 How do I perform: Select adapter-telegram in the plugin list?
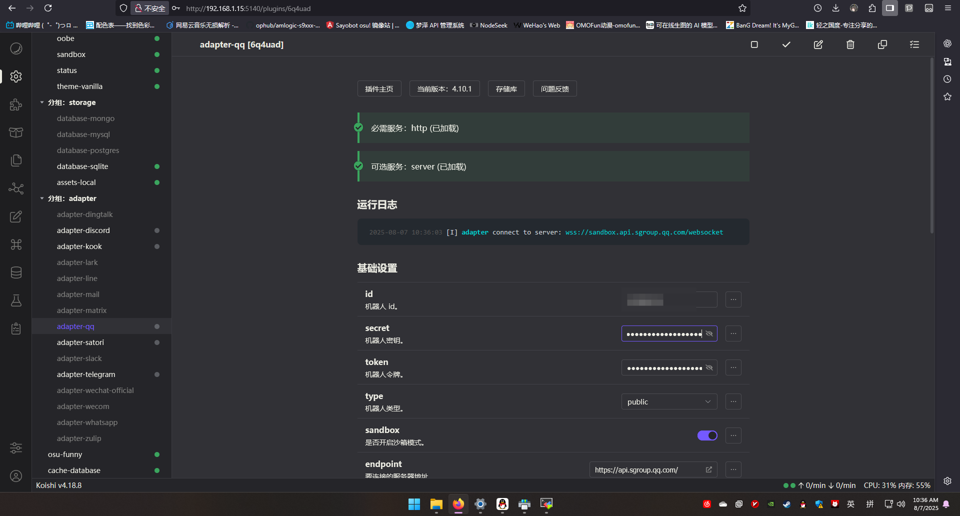[x=102, y=374]
